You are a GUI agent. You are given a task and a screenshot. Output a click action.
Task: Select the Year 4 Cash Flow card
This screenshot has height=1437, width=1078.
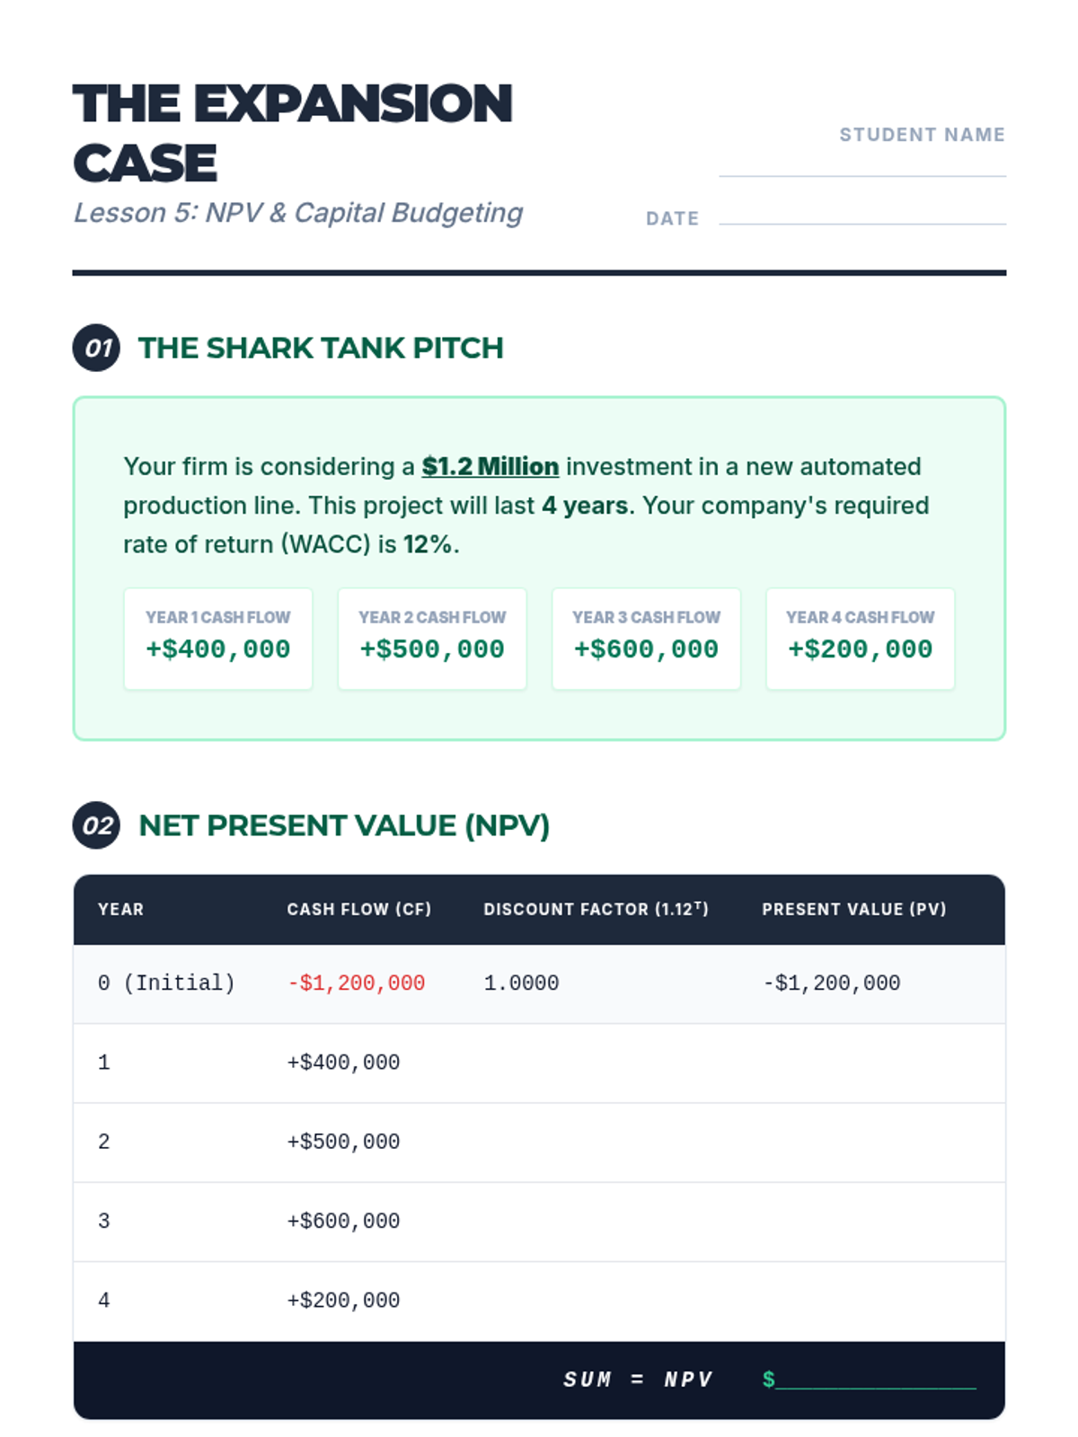[x=860, y=639]
